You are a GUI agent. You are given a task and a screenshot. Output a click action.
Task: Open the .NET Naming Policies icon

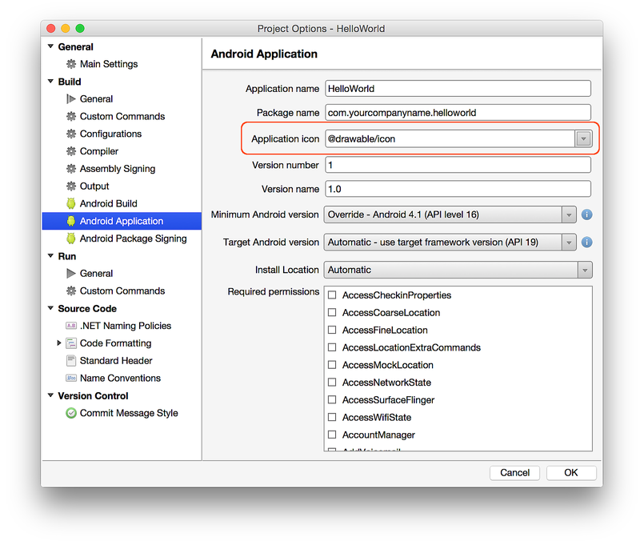click(x=70, y=326)
